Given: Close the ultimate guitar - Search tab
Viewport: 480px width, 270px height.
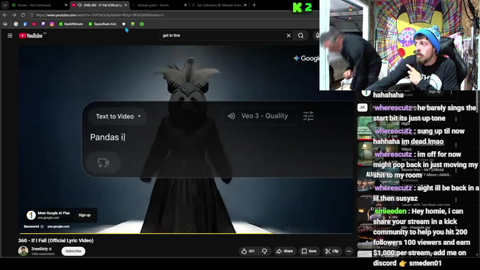Looking at the screenshot, I should pos(185,5).
